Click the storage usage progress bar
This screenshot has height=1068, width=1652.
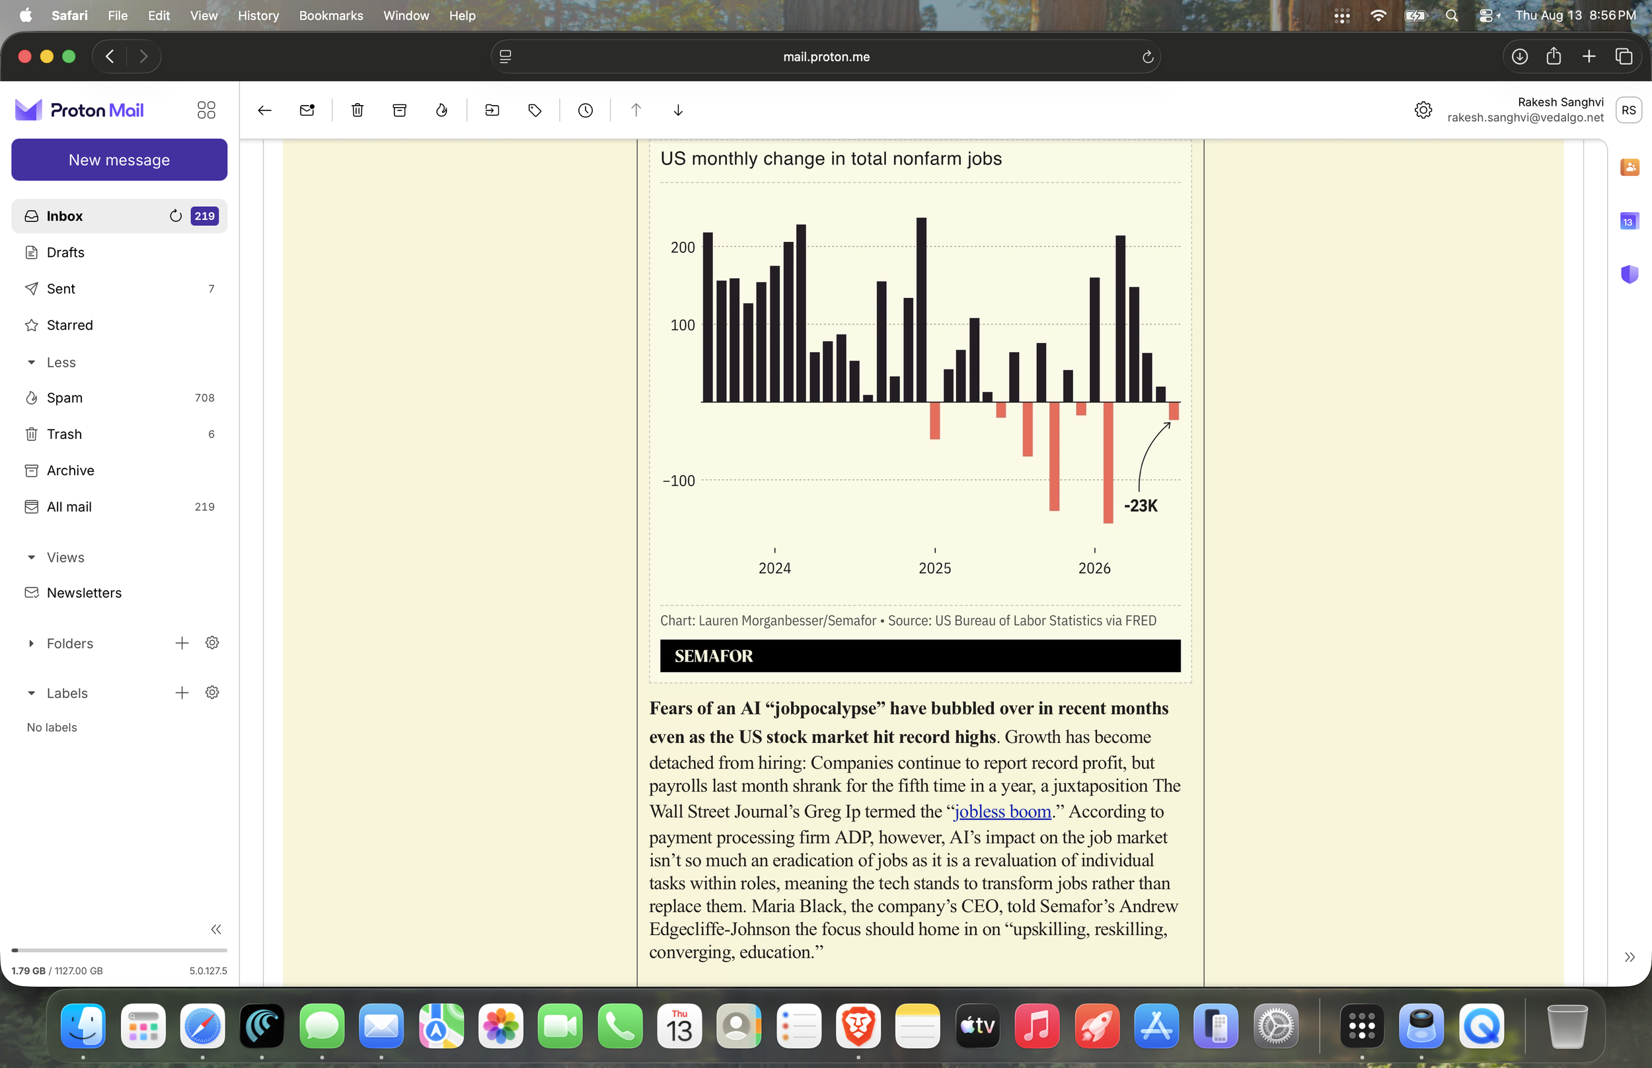(x=119, y=950)
